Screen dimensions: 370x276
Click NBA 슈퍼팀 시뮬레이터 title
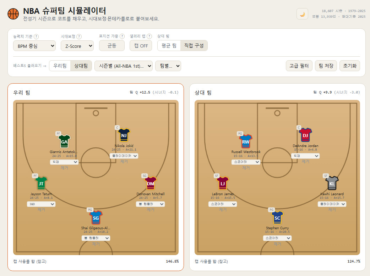[x=64, y=11]
